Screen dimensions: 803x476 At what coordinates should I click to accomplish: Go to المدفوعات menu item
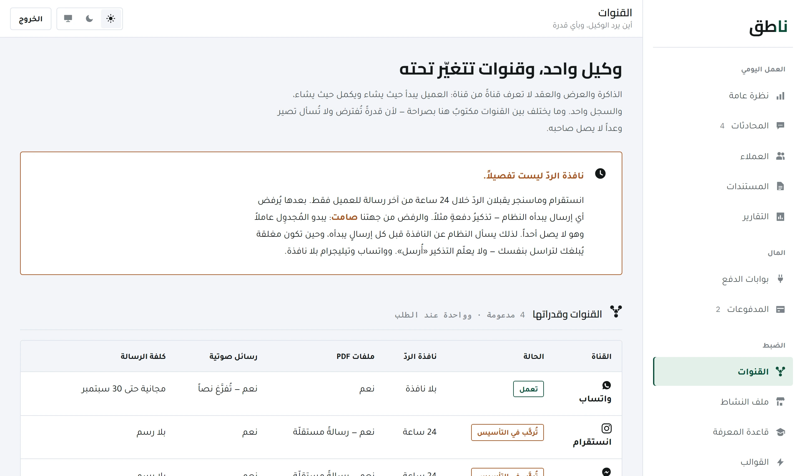click(x=723, y=309)
